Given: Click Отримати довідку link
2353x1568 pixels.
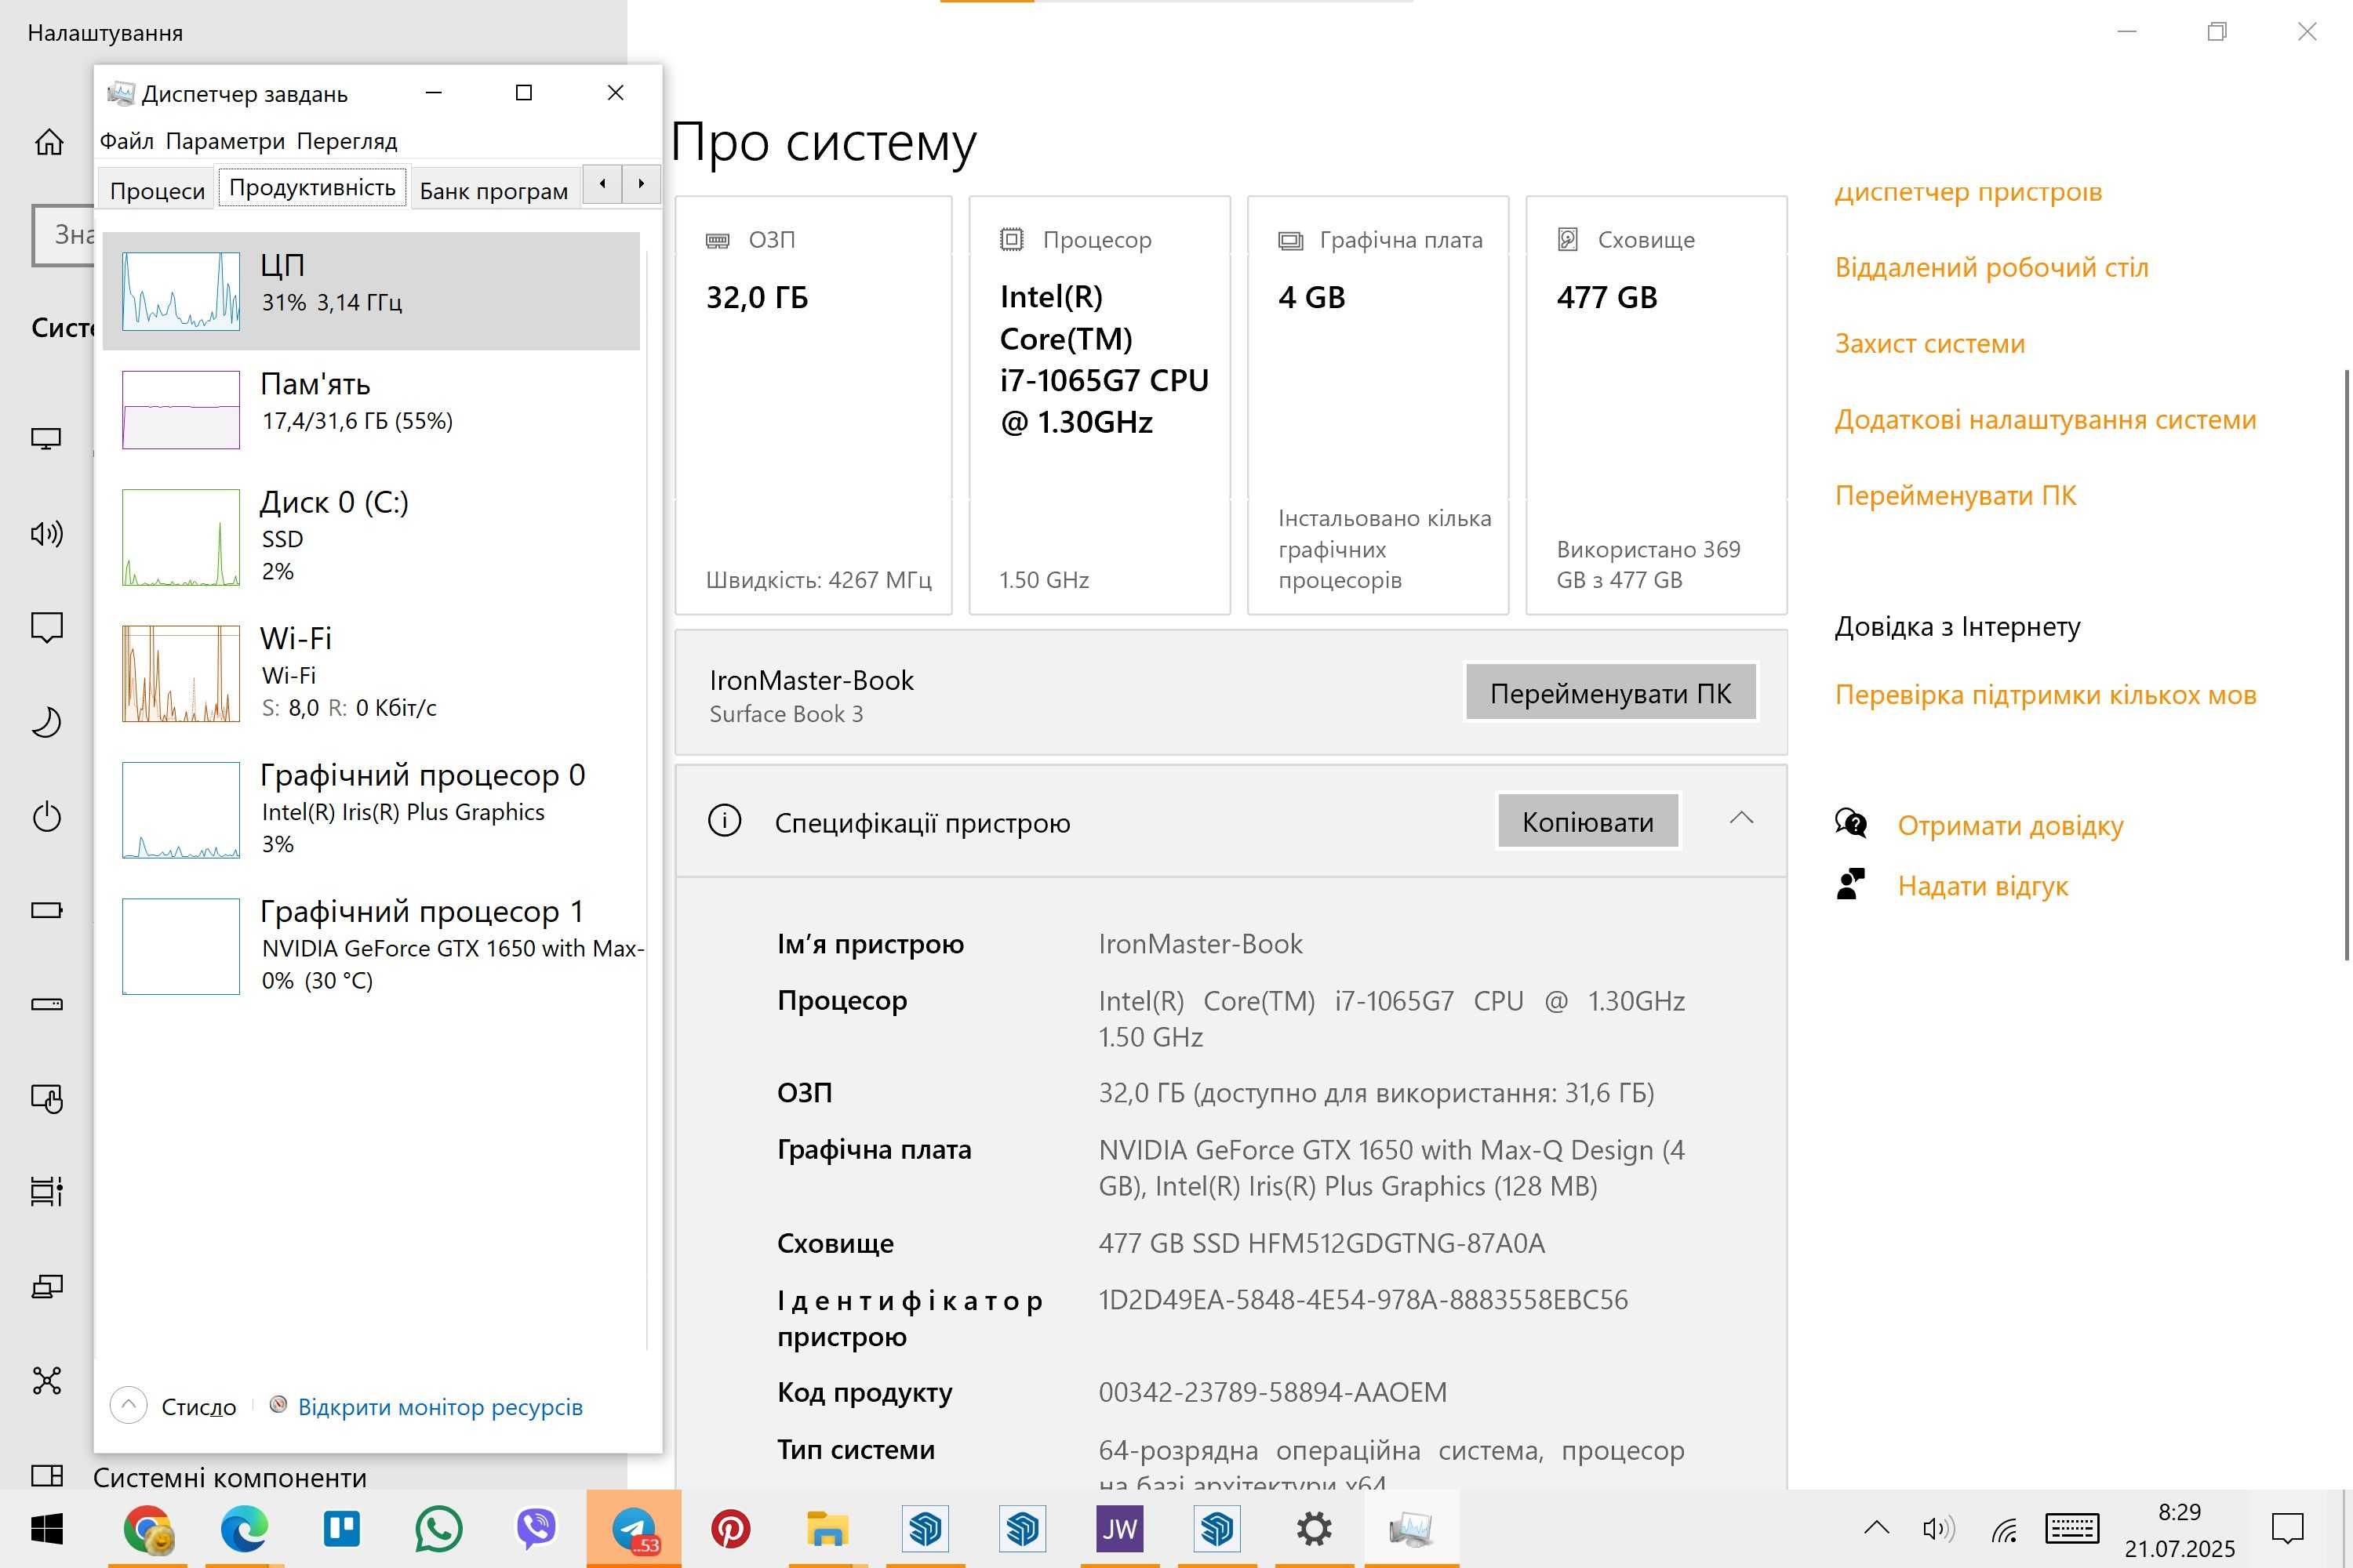Looking at the screenshot, I should pyautogui.click(x=2009, y=825).
